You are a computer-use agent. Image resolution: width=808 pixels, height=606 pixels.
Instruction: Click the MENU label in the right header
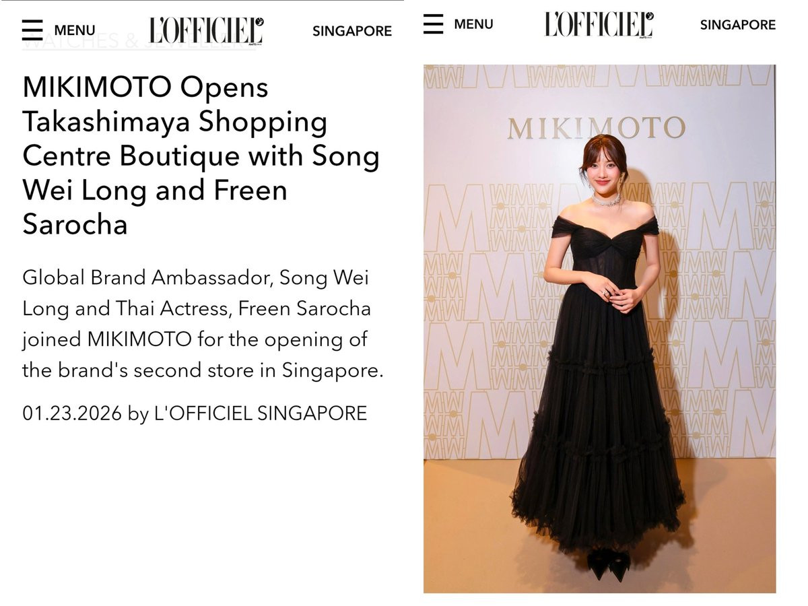[473, 24]
